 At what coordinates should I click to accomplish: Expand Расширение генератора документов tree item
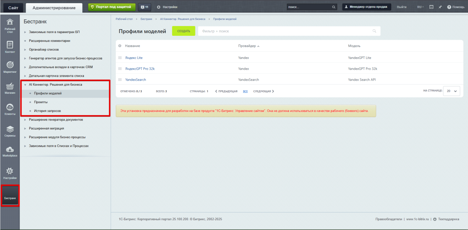click(25, 120)
